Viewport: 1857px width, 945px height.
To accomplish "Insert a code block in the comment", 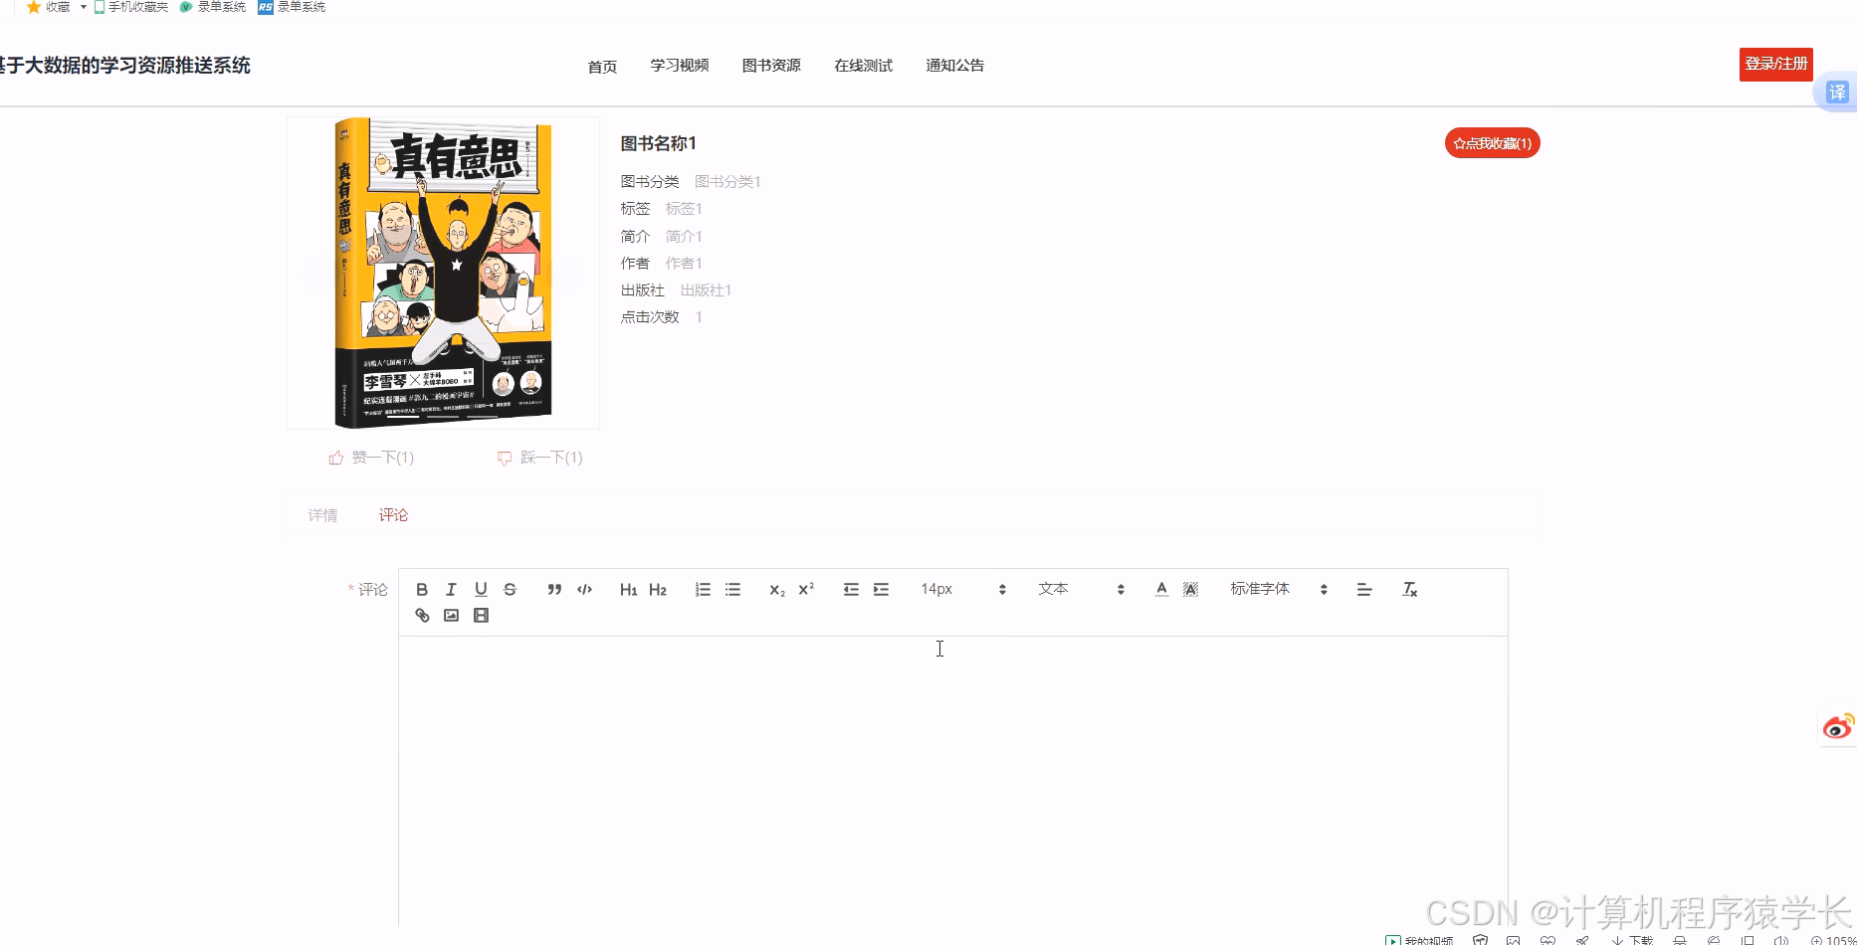I will (584, 589).
